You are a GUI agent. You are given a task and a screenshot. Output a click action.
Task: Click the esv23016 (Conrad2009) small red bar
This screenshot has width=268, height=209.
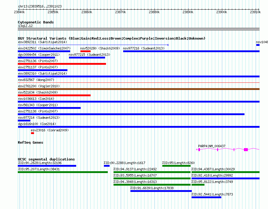[33, 133]
